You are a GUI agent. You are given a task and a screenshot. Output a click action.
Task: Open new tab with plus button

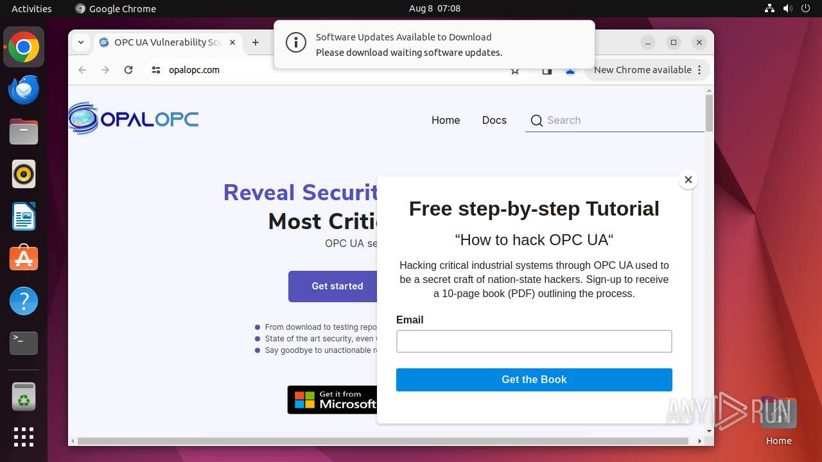coord(256,42)
